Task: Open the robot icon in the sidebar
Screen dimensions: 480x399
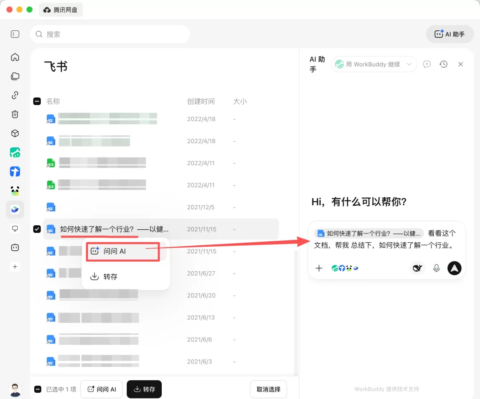Action: [x=15, y=248]
